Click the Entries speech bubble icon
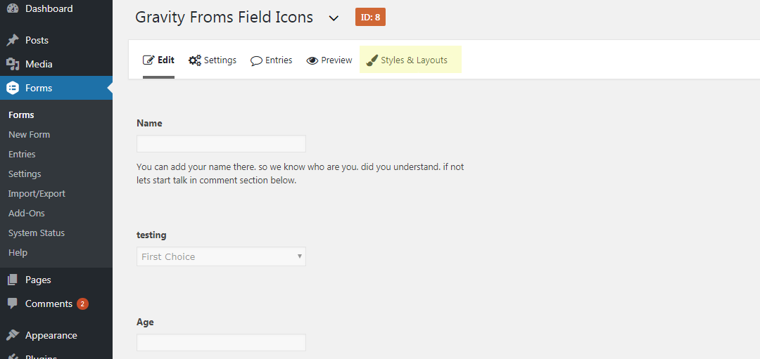The height and width of the screenshot is (359, 760). 257,60
